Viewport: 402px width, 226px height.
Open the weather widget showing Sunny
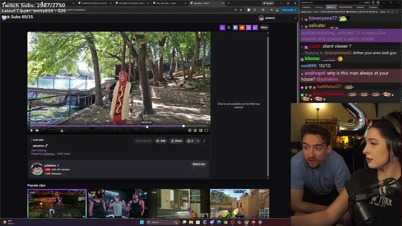pos(8,222)
